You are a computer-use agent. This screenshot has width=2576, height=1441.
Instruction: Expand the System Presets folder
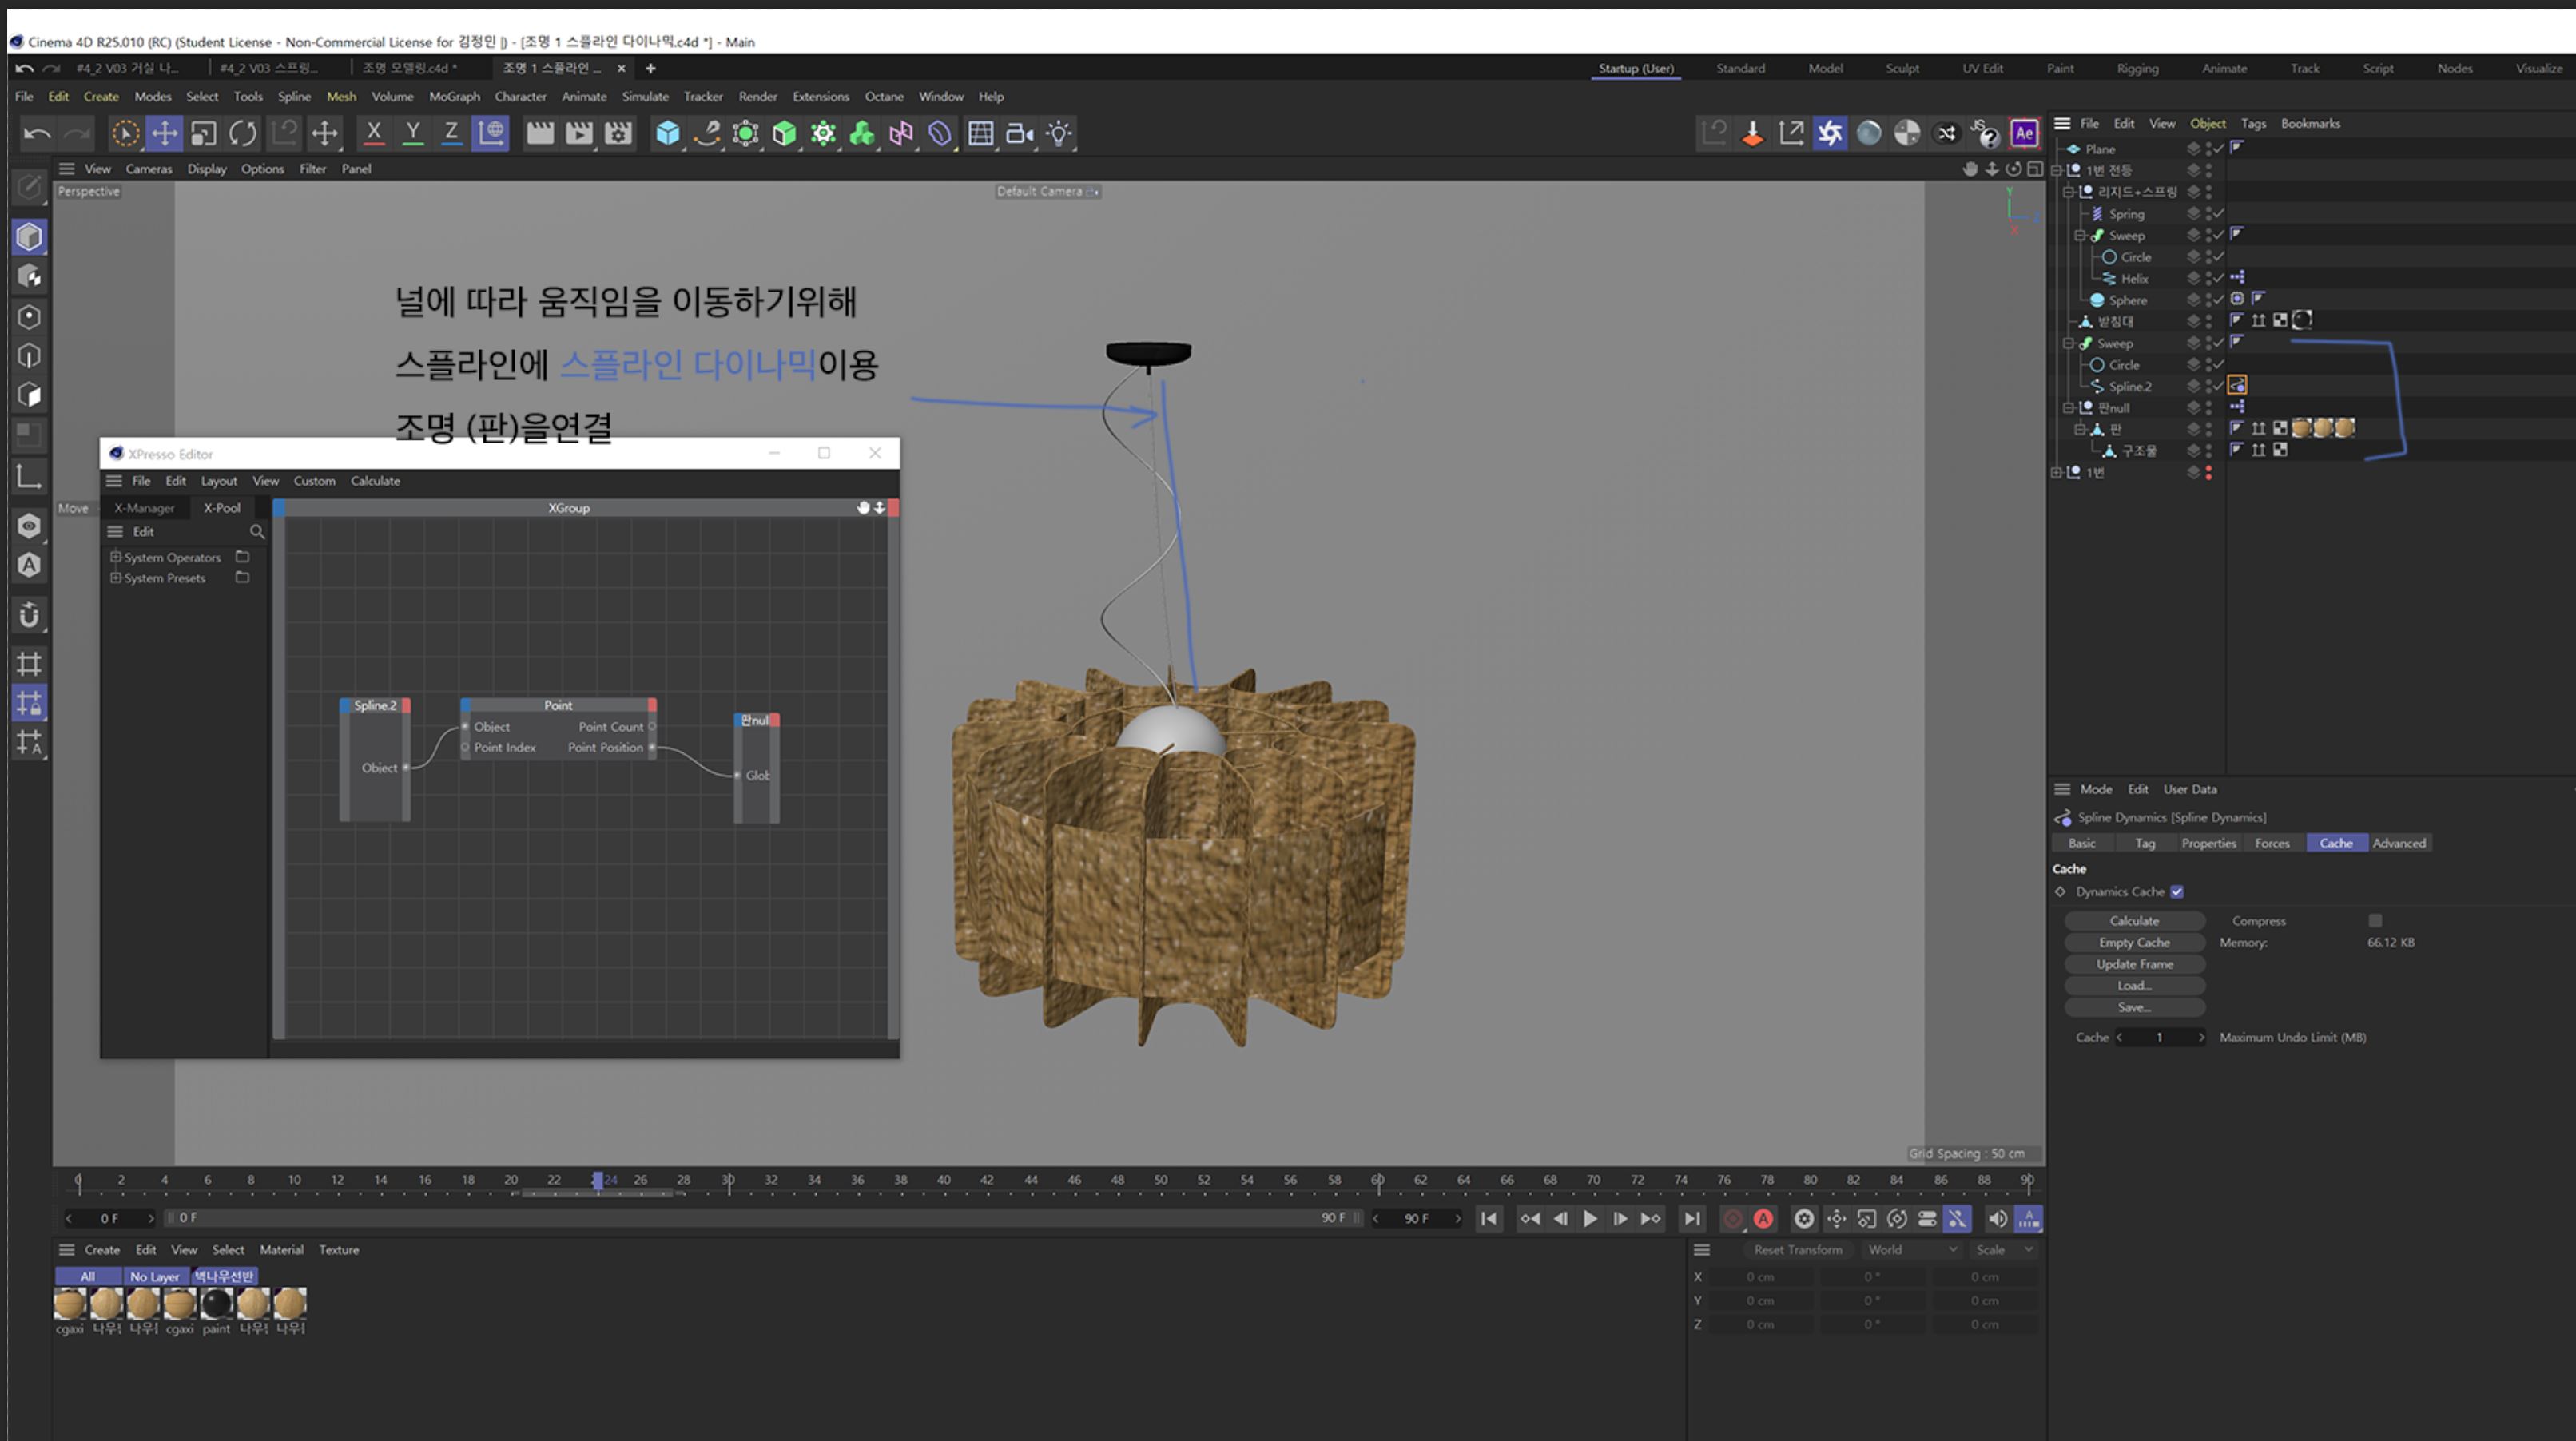(x=115, y=578)
